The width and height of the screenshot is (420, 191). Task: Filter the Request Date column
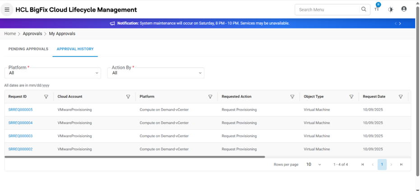(x=401, y=97)
